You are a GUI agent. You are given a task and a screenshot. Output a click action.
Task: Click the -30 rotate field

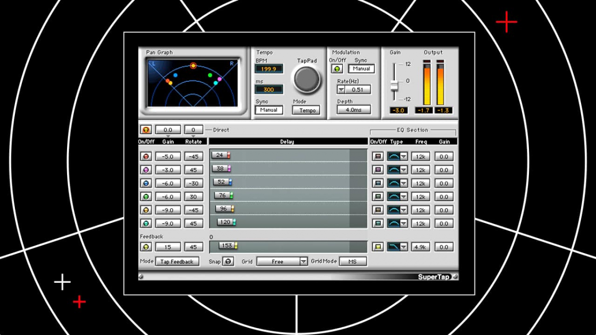point(194,183)
